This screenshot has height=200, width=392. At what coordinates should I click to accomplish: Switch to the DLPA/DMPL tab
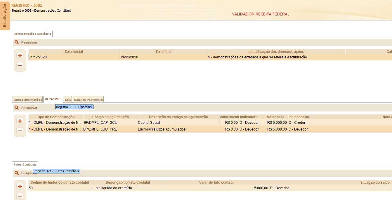[x=53, y=99]
